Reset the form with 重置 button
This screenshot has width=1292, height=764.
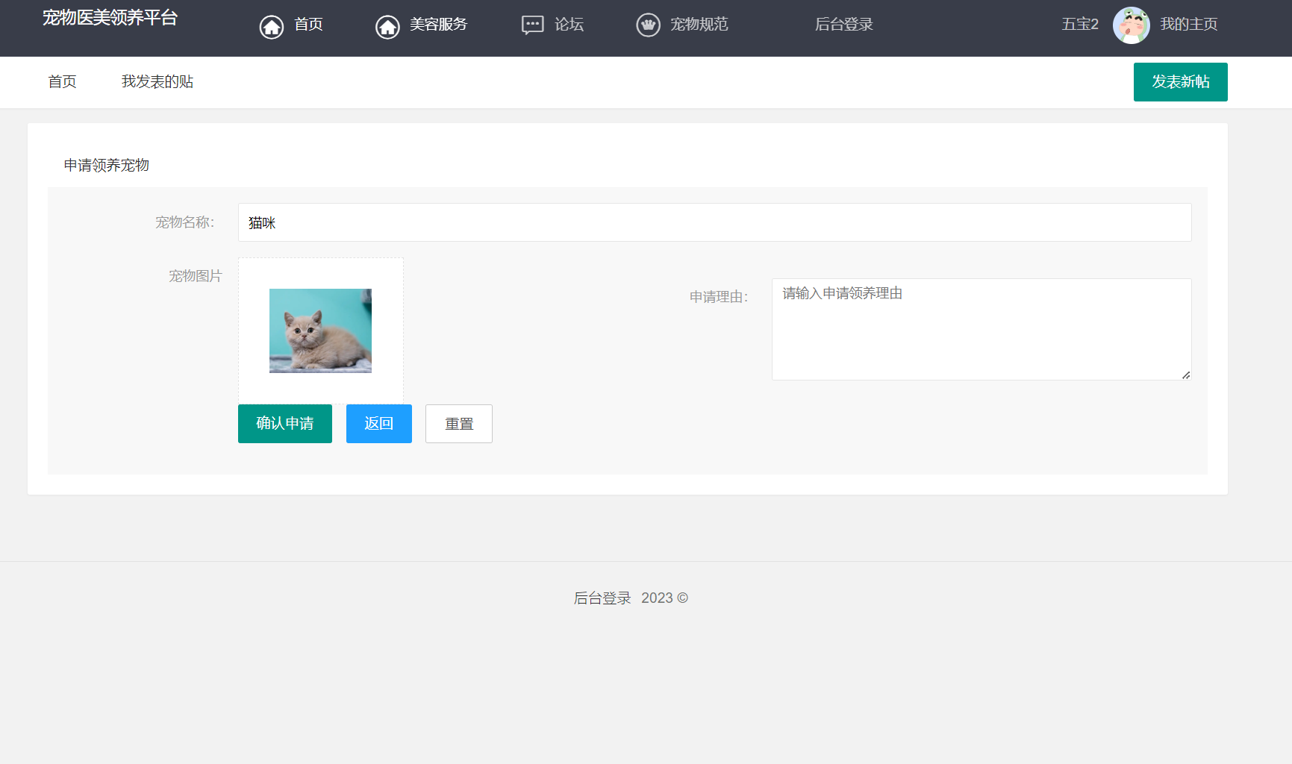tap(458, 423)
